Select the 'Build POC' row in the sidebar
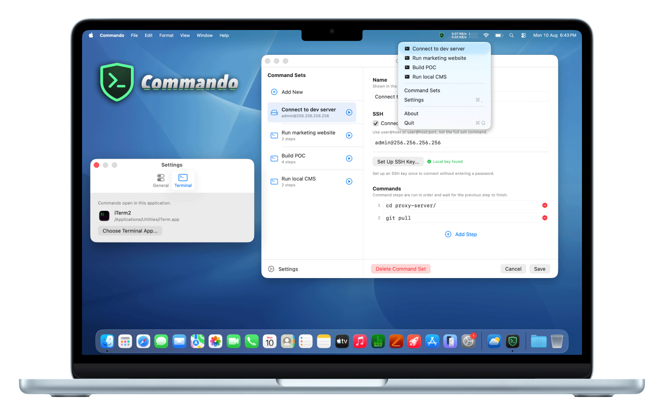664x415 pixels. point(312,159)
